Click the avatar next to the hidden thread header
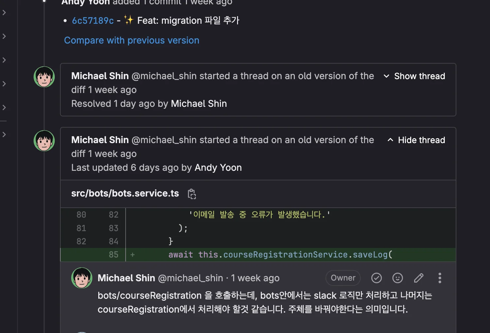This screenshot has width=490, height=333. tap(44, 140)
